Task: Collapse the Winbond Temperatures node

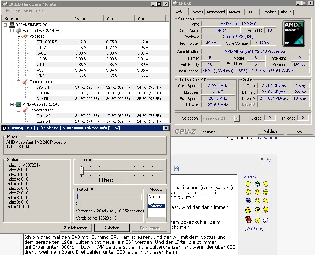Action: coord(18,82)
